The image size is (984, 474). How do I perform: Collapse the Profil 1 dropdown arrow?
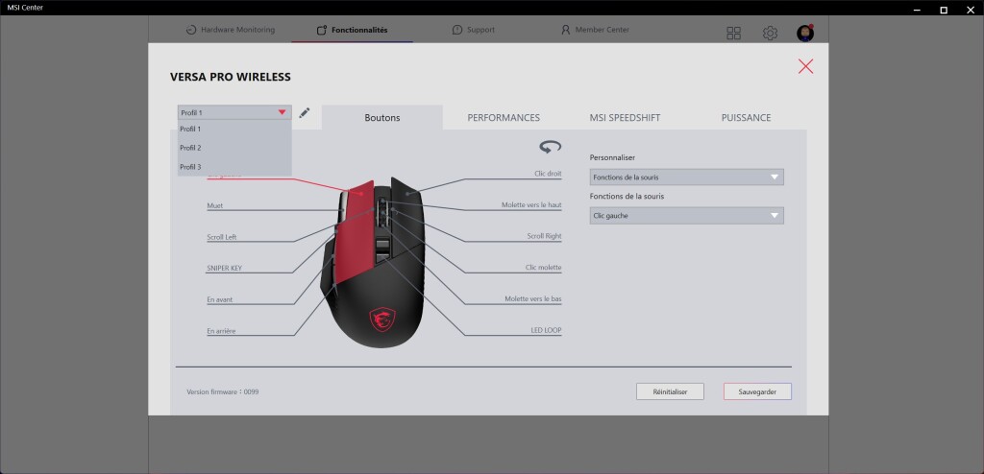click(282, 113)
